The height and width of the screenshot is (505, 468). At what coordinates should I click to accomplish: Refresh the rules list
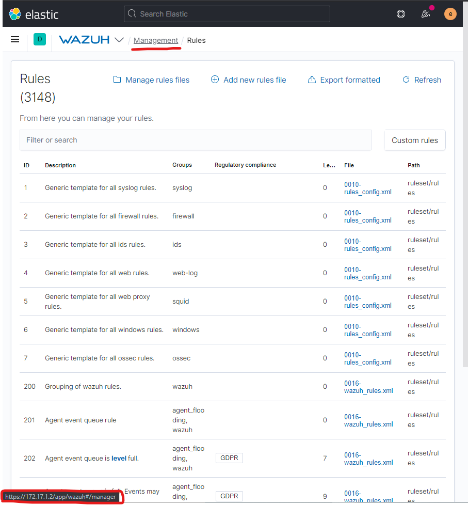pos(422,80)
